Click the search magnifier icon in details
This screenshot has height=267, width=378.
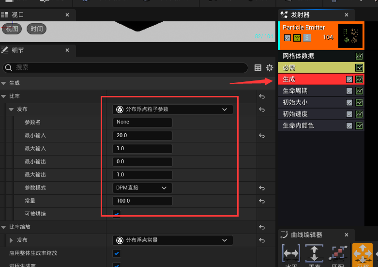click(x=9, y=68)
